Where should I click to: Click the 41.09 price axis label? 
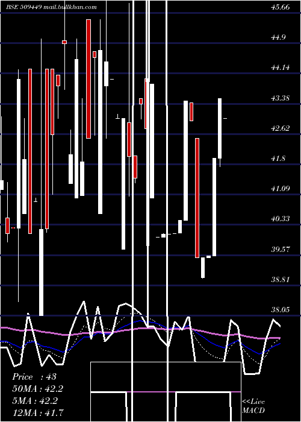click(x=281, y=188)
